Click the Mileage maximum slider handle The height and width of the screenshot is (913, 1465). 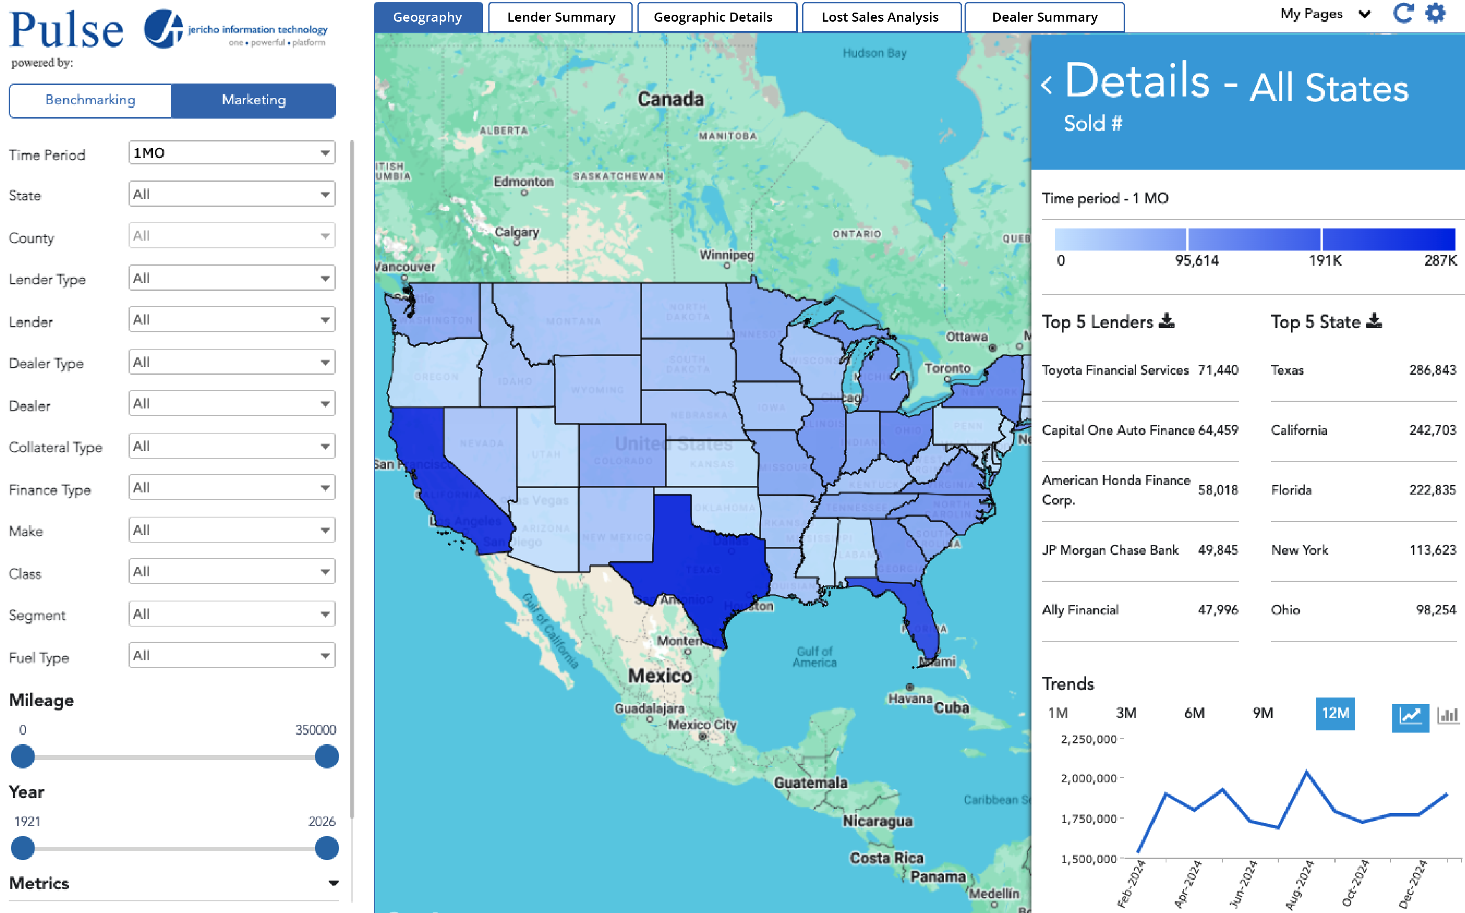click(327, 757)
